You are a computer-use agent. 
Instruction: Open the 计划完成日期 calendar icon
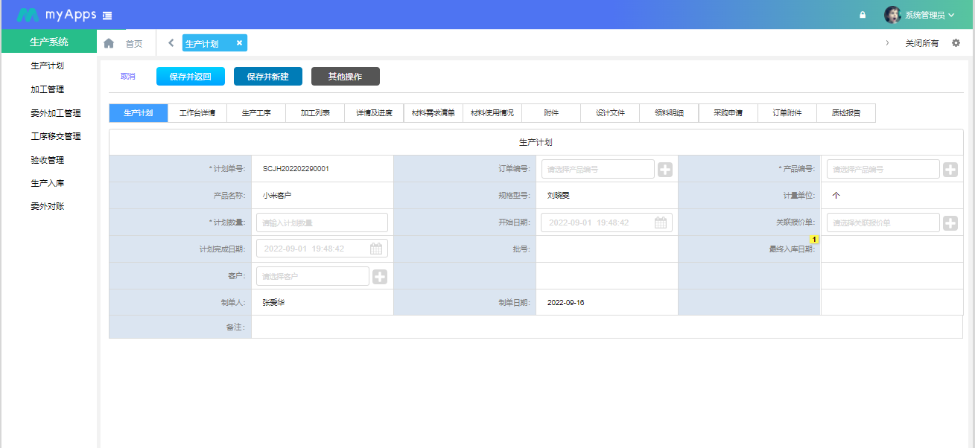point(376,249)
